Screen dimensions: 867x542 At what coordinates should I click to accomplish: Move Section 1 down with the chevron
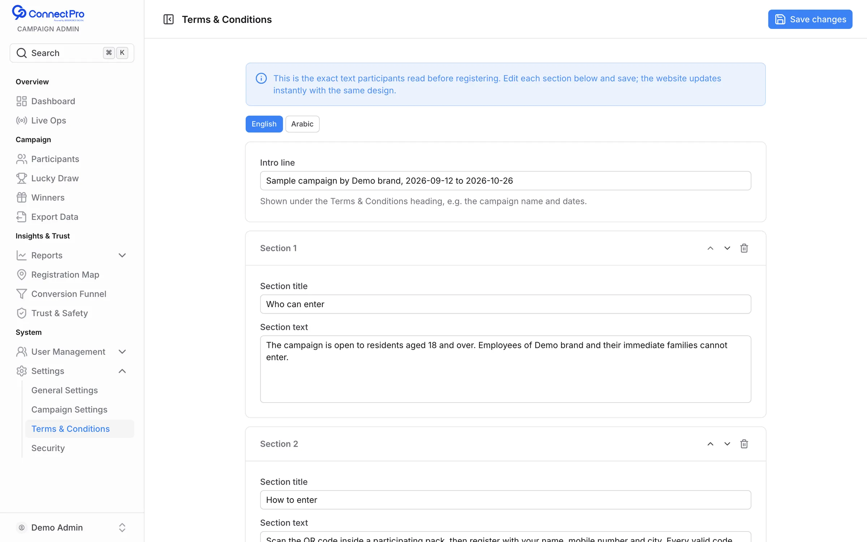click(x=727, y=248)
